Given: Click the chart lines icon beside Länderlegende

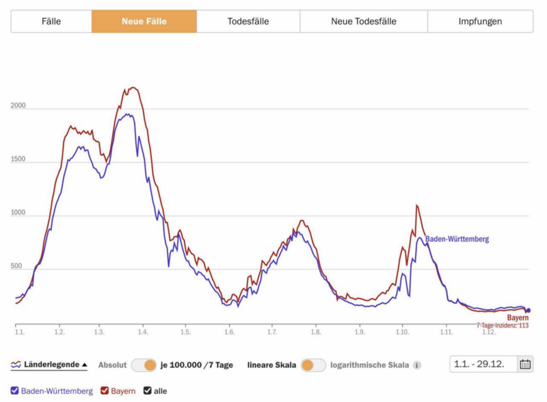Looking at the screenshot, I should tap(16, 364).
